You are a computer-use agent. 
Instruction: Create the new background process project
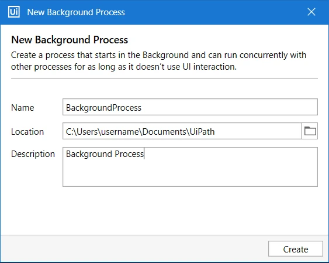click(x=296, y=249)
